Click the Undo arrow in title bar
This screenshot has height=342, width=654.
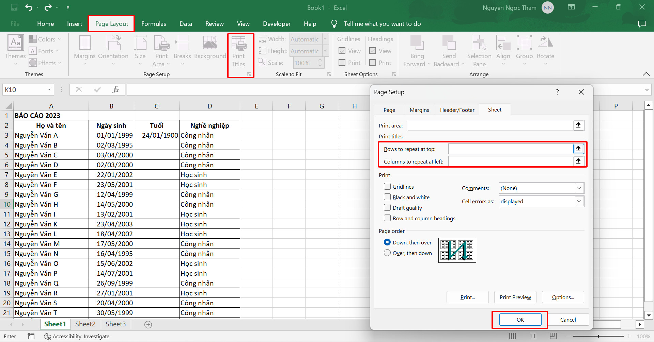coord(29,7)
